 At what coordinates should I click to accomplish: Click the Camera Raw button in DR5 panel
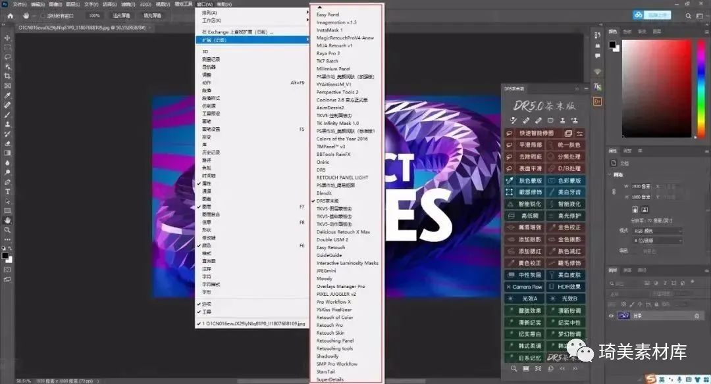point(524,287)
